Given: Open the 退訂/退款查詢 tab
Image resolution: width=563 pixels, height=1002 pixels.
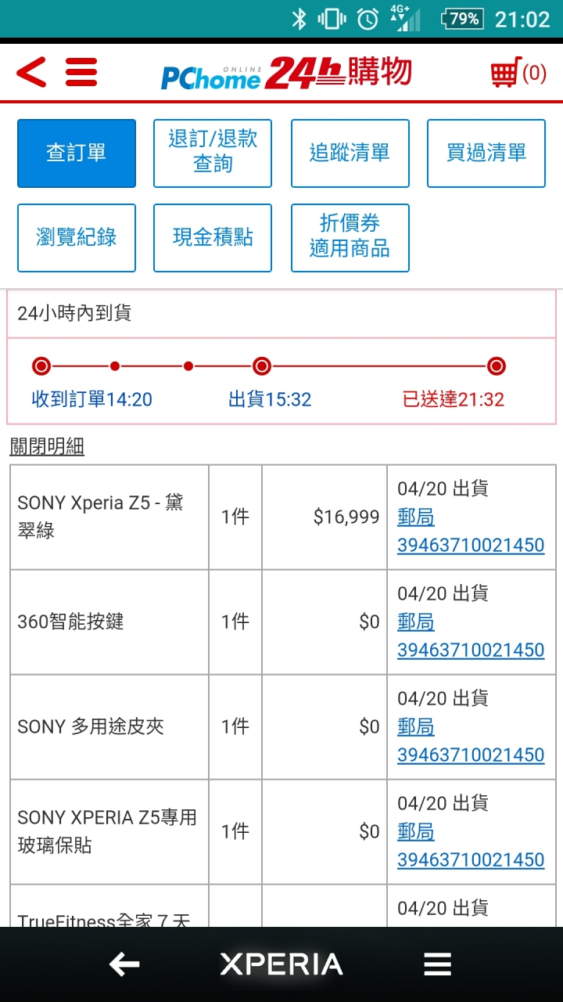Looking at the screenshot, I should coord(213,153).
